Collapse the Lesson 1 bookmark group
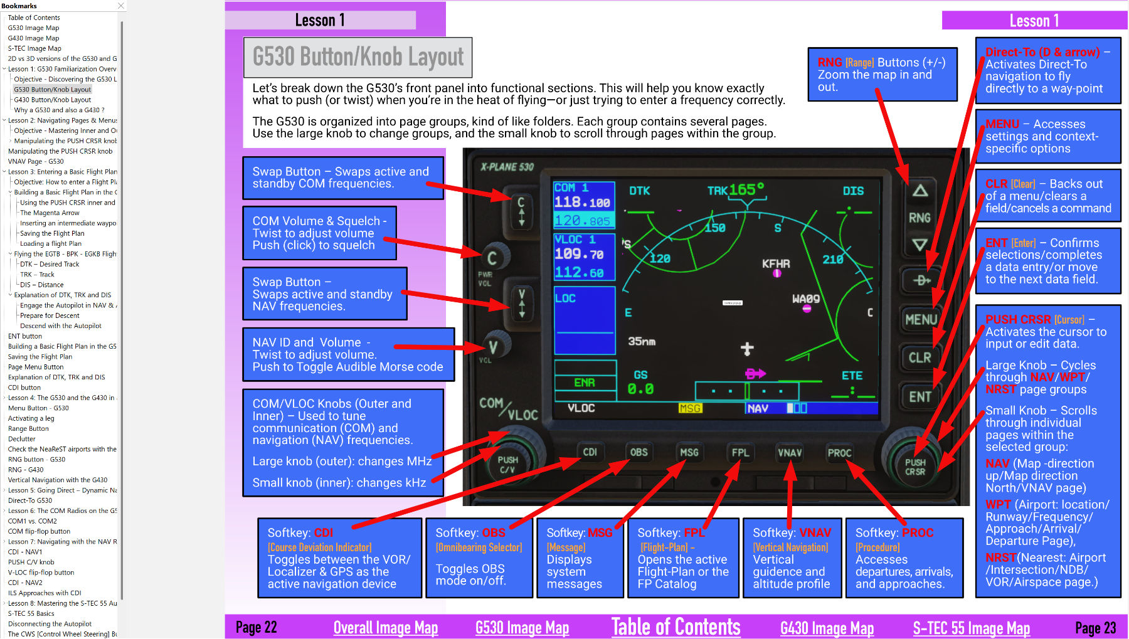The height and width of the screenshot is (639, 1129). (4, 69)
